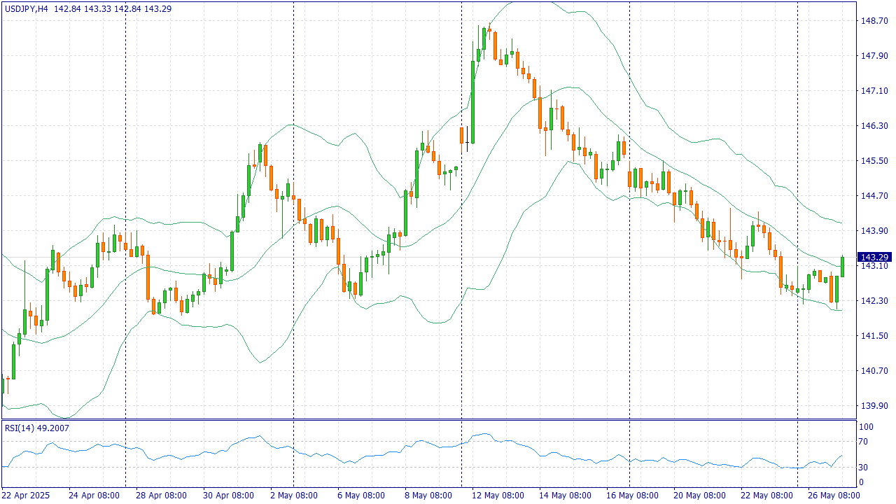Screen dimensions: 896x504
Task: Select the 6 May 08:00 time label
Action: click(362, 495)
